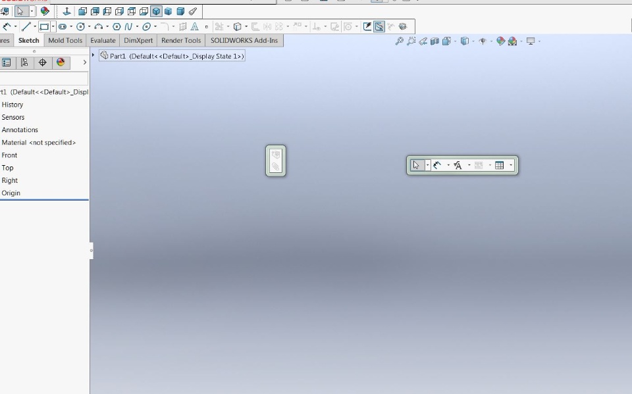The image size is (632, 394).
Task: Select the Spline sketch tool
Action: (x=128, y=26)
